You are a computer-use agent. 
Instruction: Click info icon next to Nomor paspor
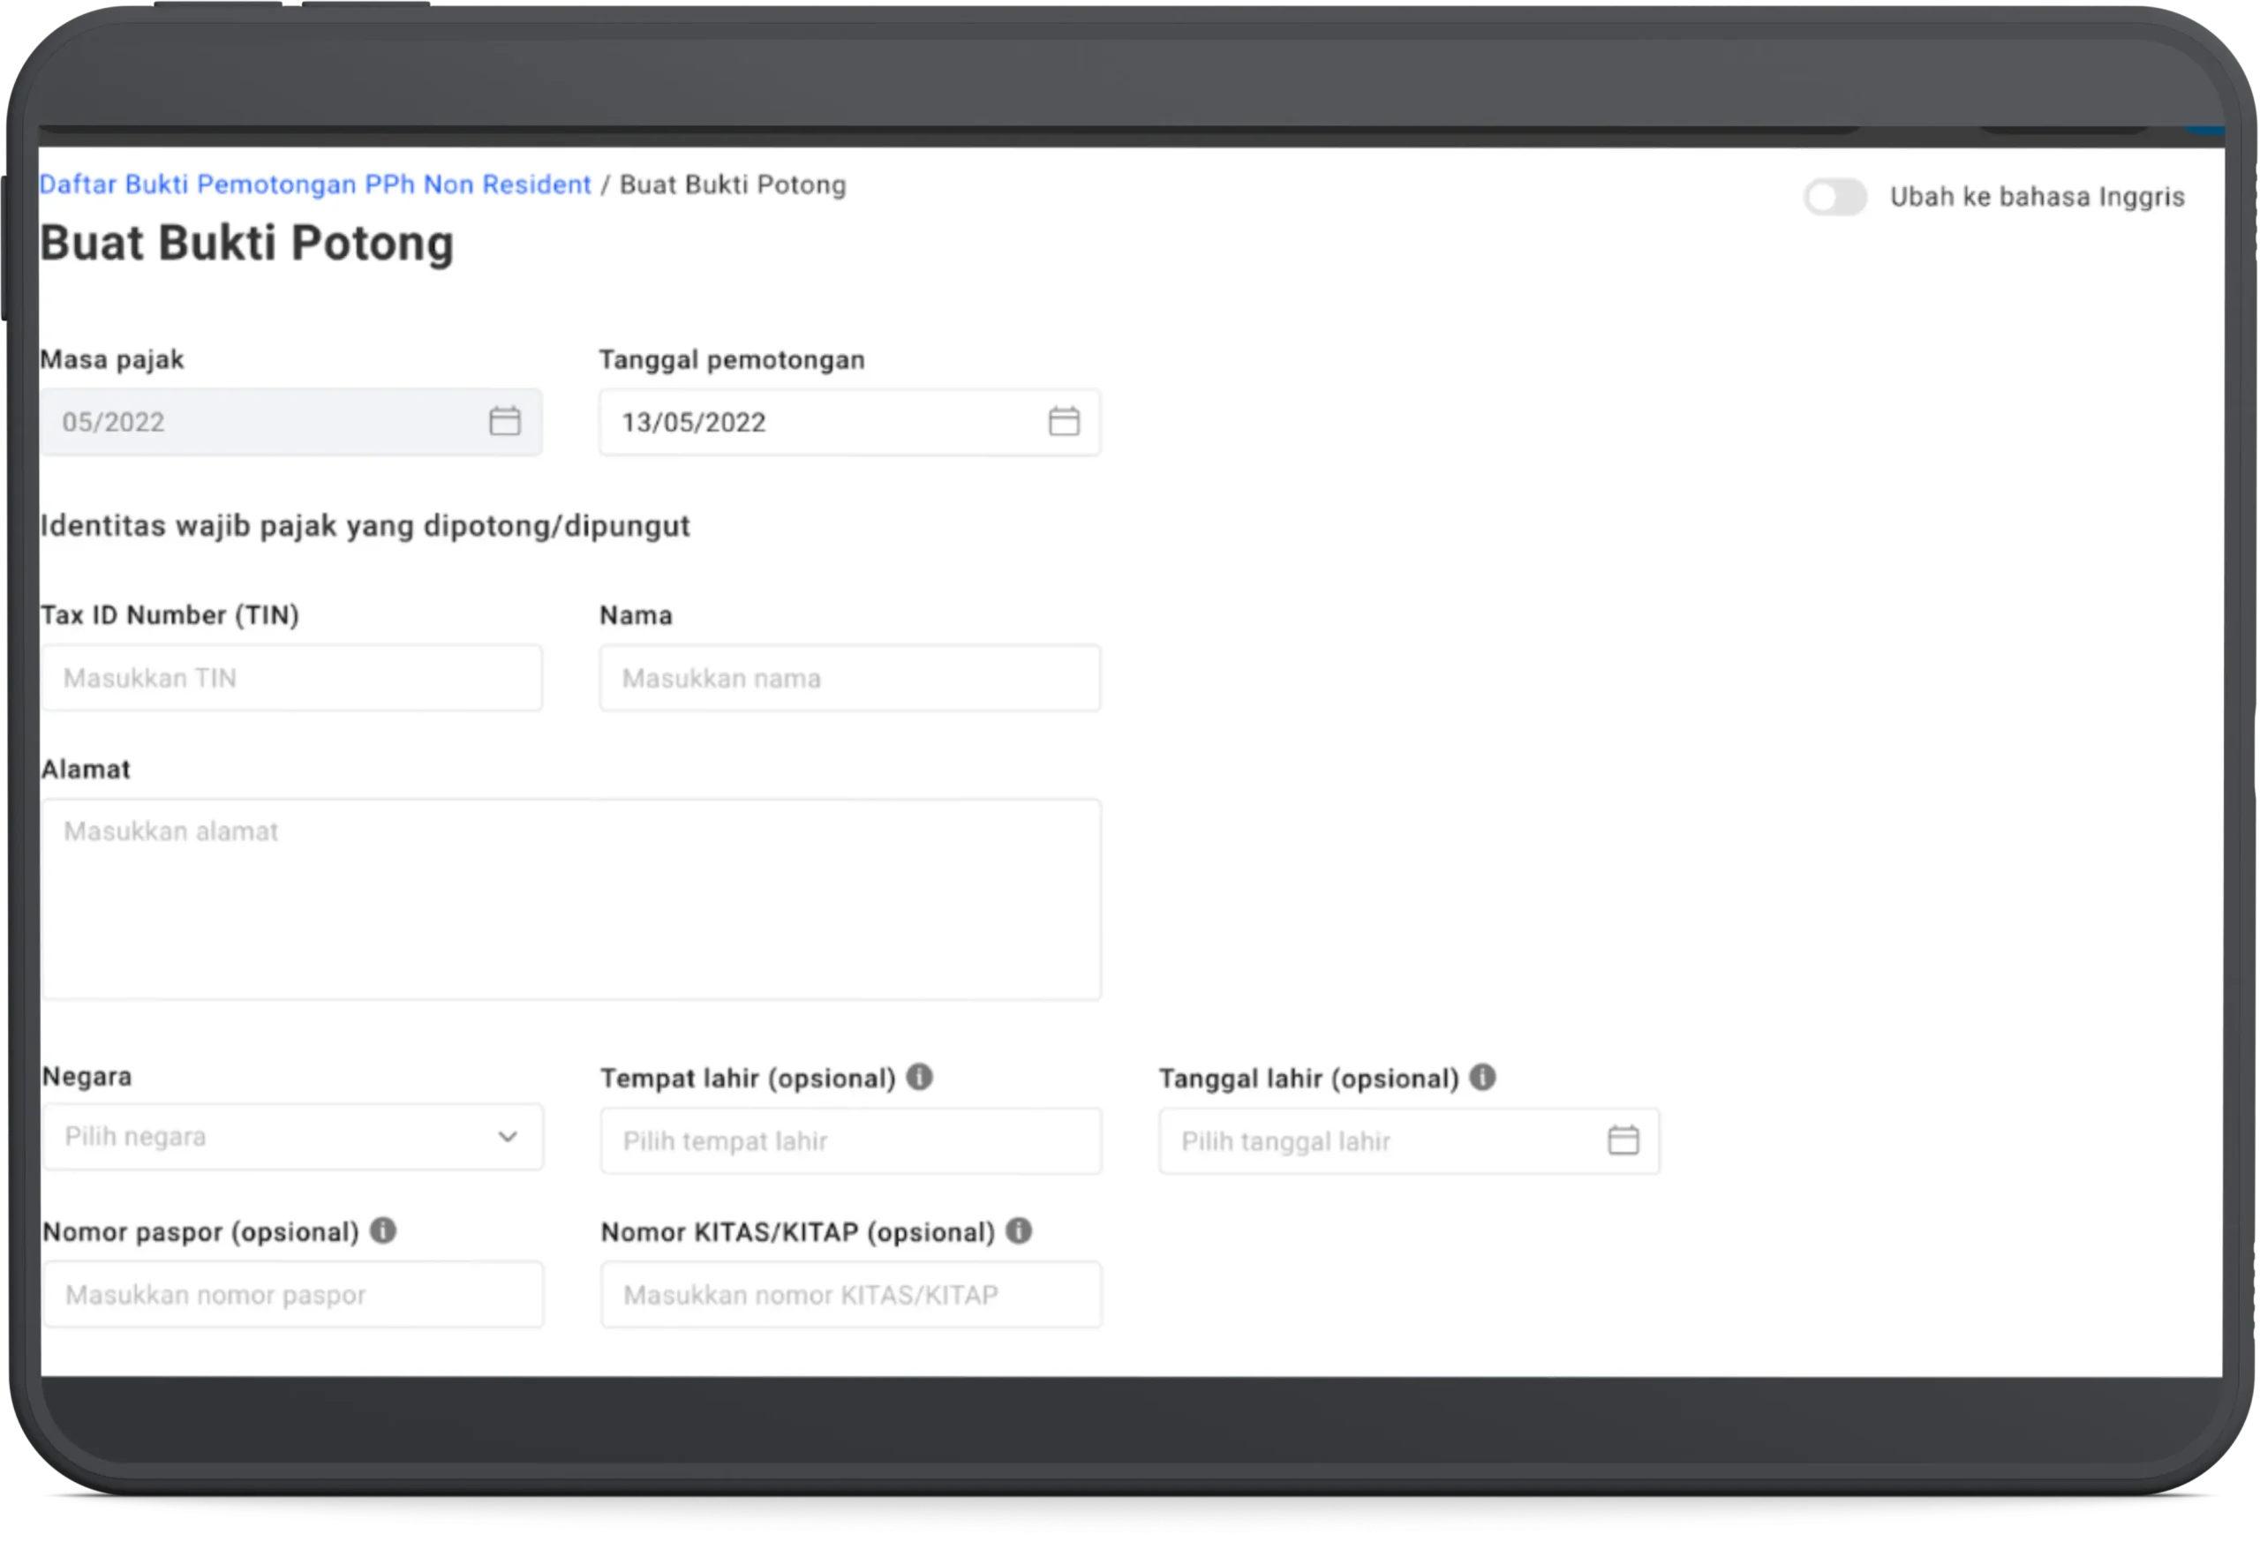click(383, 1230)
